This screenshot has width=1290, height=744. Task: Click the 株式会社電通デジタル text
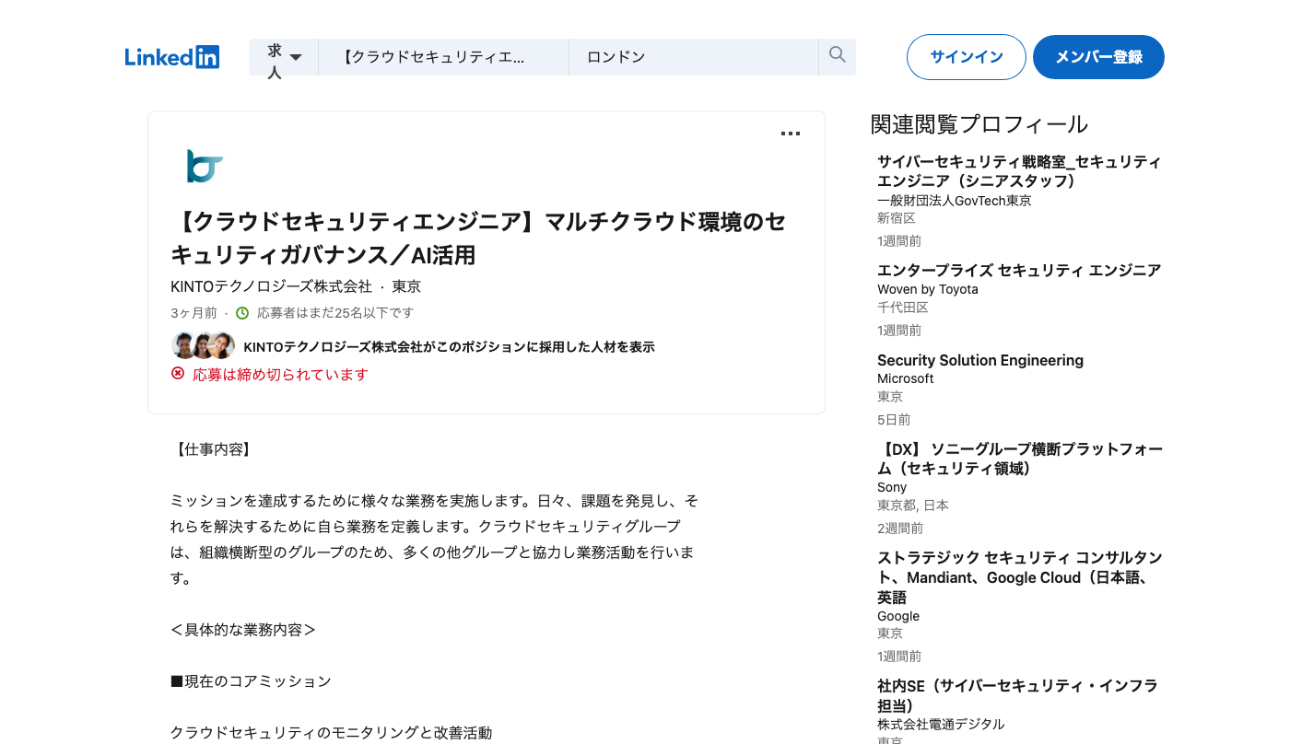click(x=941, y=724)
